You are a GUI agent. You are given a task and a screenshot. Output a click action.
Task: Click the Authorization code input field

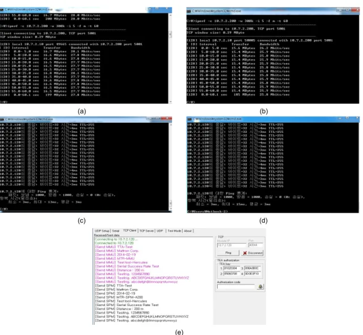(x=236, y=287)
